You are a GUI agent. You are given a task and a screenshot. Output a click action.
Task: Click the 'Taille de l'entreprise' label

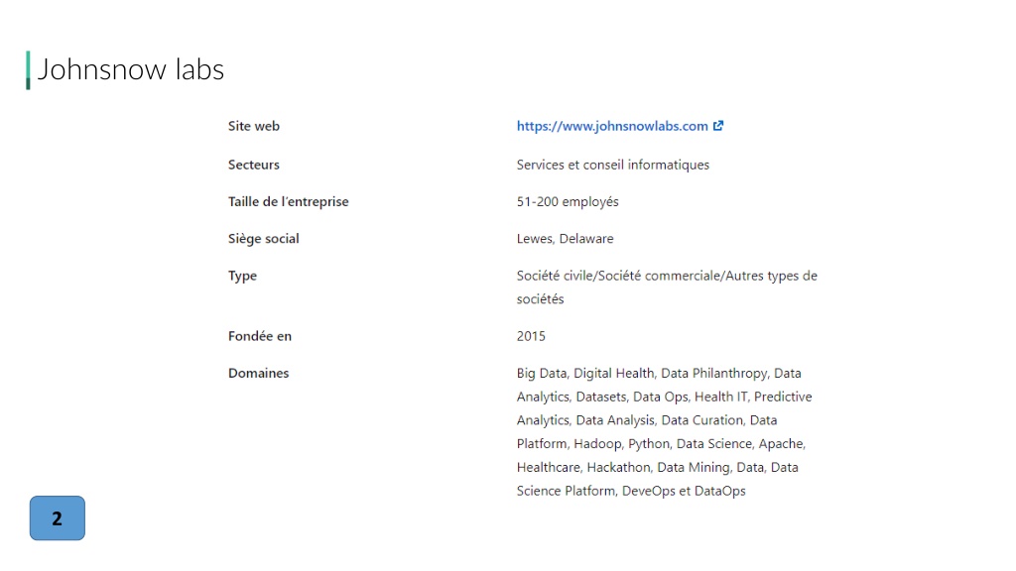click(x=289, y=201)
